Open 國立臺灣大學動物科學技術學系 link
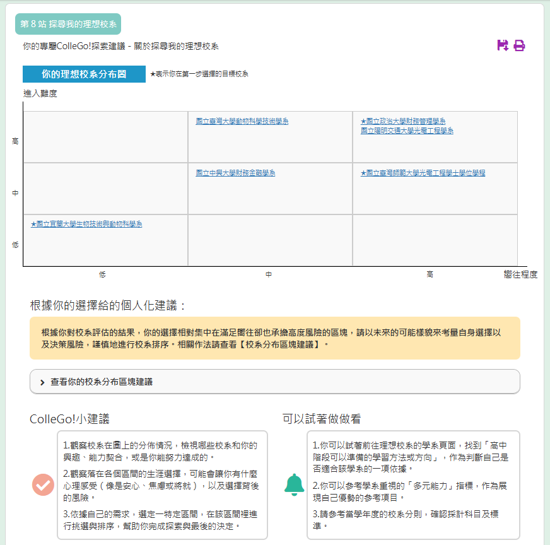 (242, 121)
